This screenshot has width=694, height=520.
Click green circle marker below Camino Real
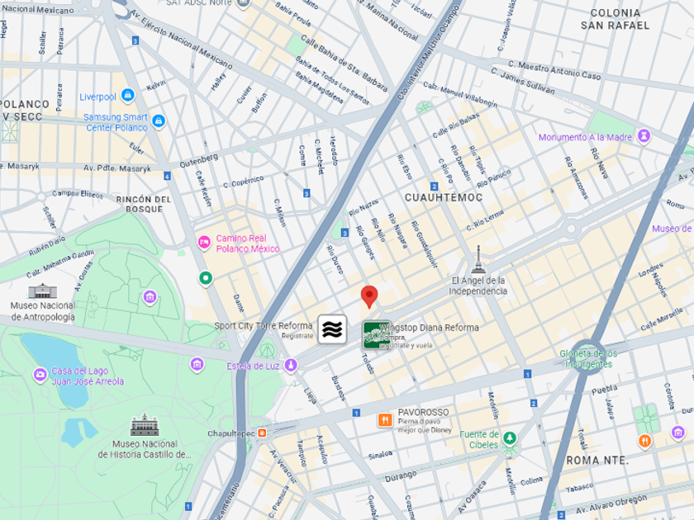point(206,278)
